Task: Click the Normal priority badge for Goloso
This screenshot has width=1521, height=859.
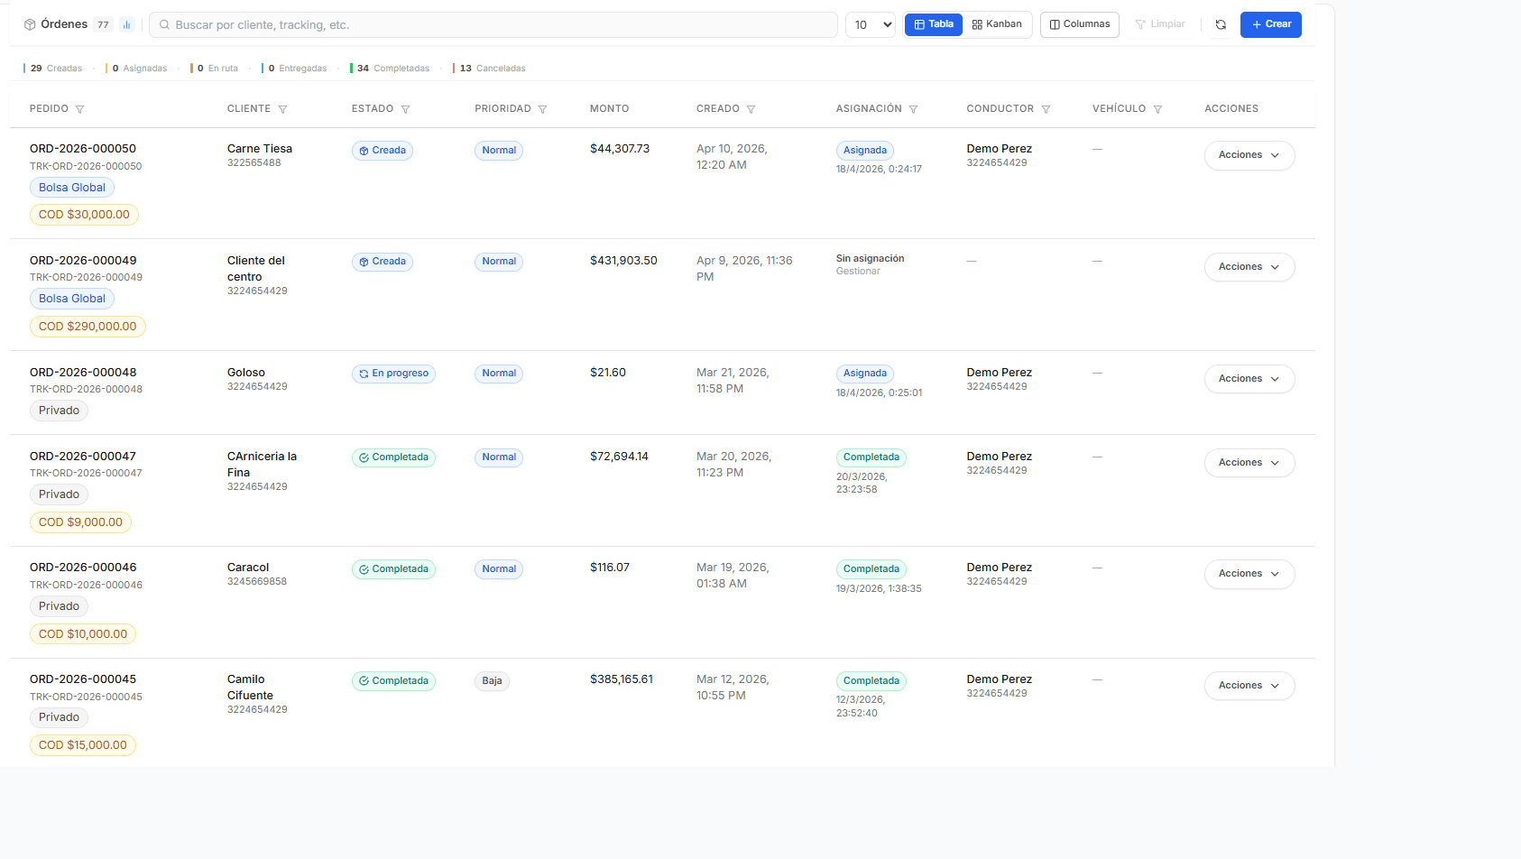Action: pos(499,374)
